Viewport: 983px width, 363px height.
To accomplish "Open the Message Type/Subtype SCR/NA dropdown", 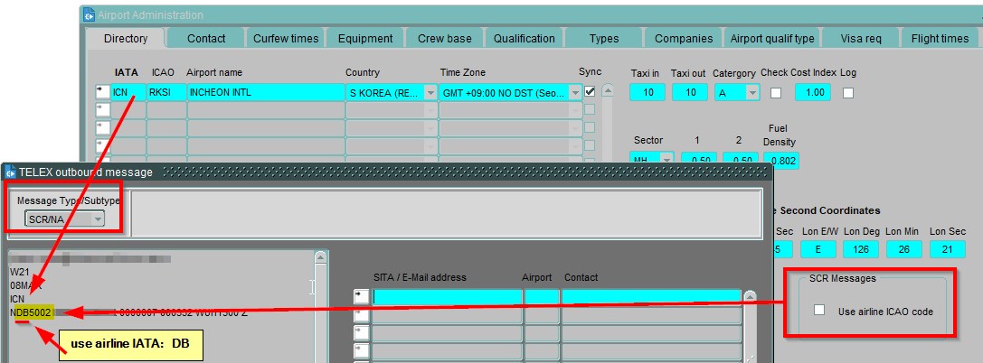I will (x=98, y=219).
